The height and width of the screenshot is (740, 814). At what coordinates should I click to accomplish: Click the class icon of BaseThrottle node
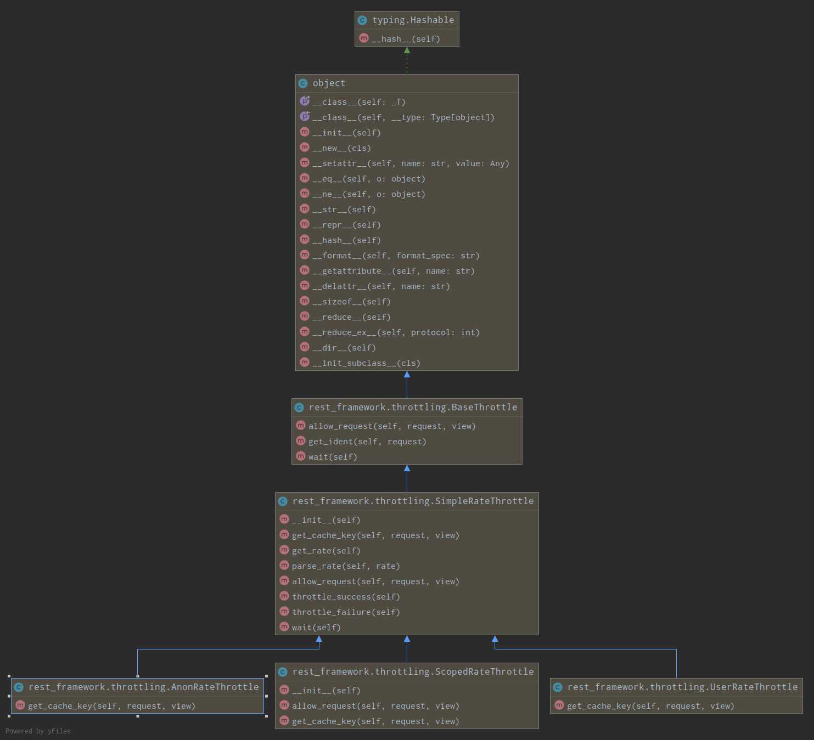[299, 408]
